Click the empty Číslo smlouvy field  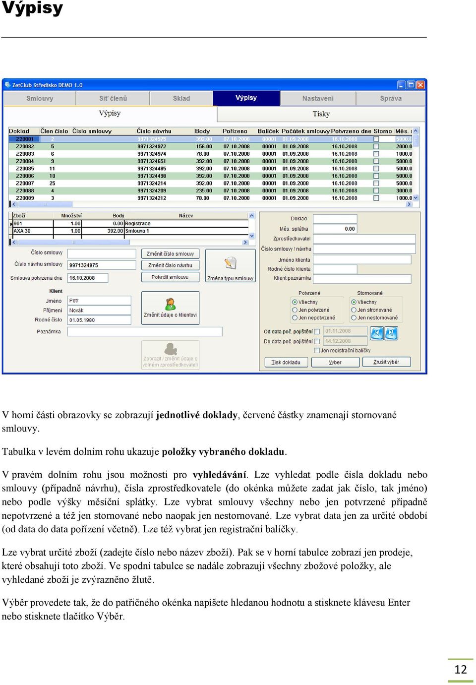(x=102, y=253)
